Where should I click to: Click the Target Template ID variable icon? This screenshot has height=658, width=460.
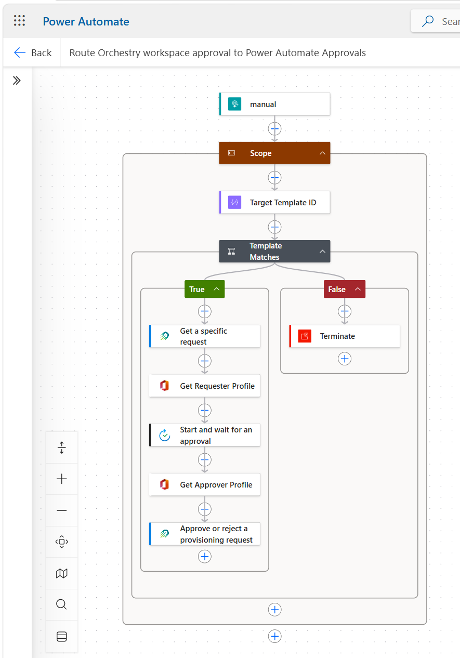pos(235,203)
